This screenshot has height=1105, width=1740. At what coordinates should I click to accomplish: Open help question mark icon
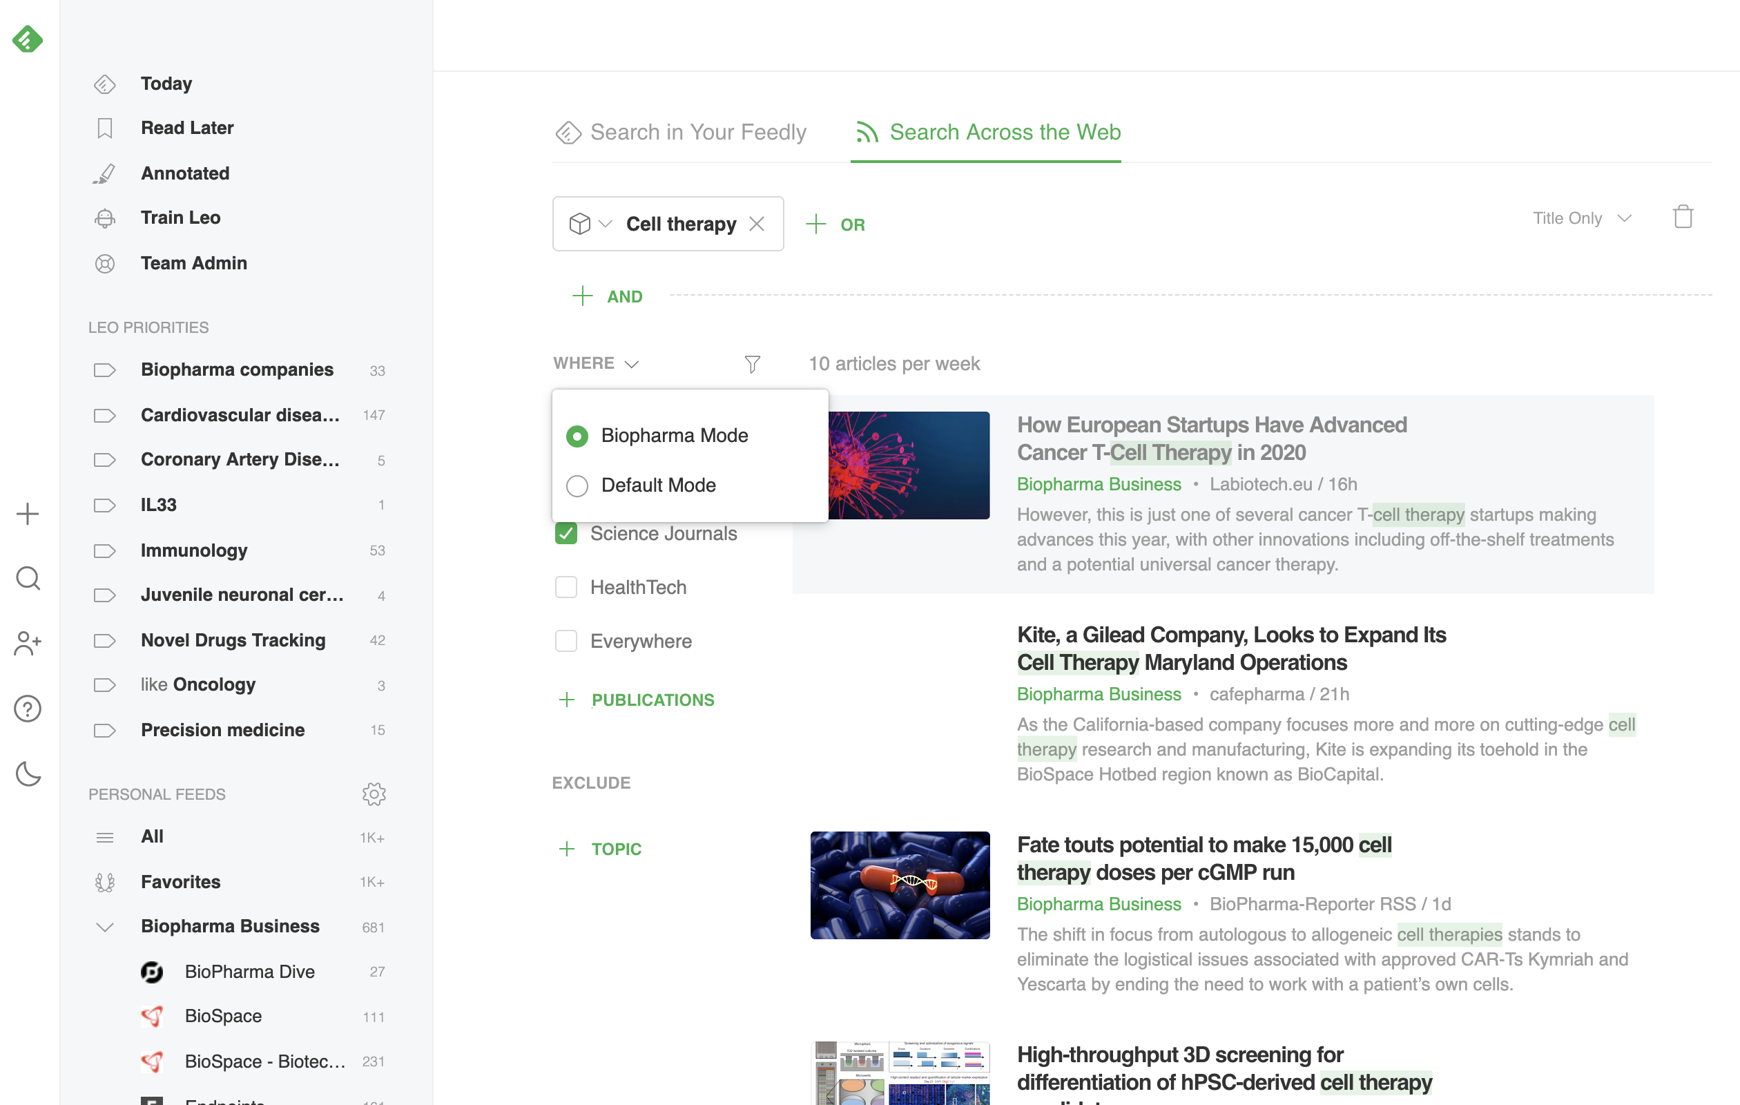pyautogui.click(x=28, y=709)
